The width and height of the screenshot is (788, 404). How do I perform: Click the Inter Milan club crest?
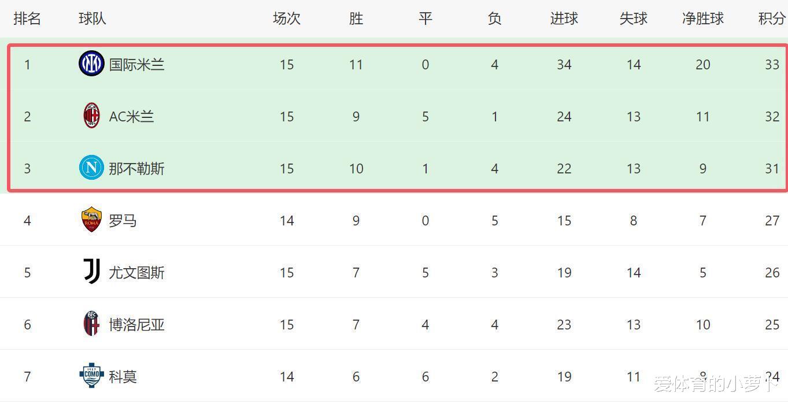point(91,64)
